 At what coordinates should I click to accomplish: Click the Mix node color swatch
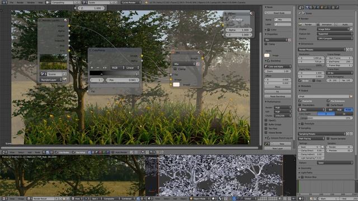pyautogui.click(x=176, y=84)
